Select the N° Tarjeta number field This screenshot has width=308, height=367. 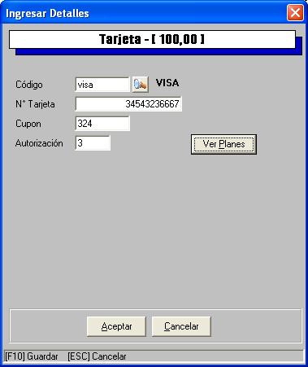click(128, 104)
